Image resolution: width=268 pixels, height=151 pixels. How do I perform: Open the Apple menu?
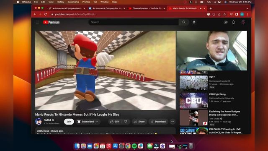point(18,2)
